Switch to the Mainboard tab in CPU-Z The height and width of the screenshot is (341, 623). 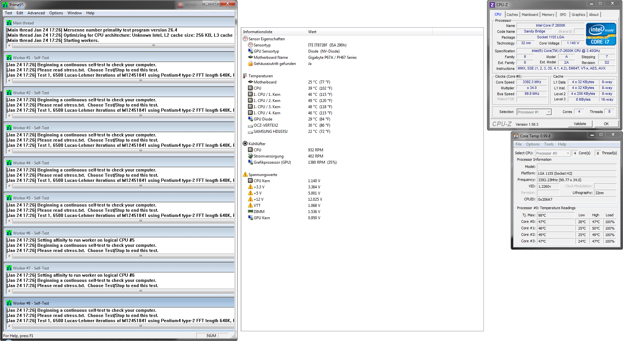tap(530, 15)
